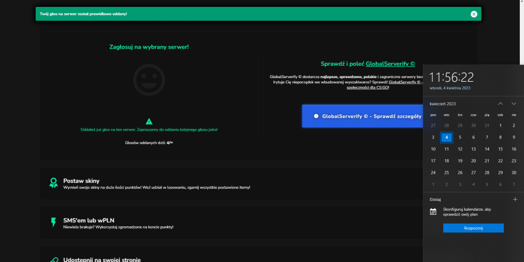Go to previous month with up arrow
The width and height of the screenshot is (524, 262).
coord(500,104)
